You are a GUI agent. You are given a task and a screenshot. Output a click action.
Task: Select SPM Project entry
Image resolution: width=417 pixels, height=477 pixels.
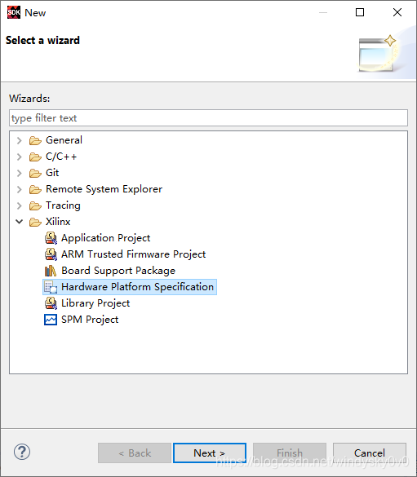(90, 320)
